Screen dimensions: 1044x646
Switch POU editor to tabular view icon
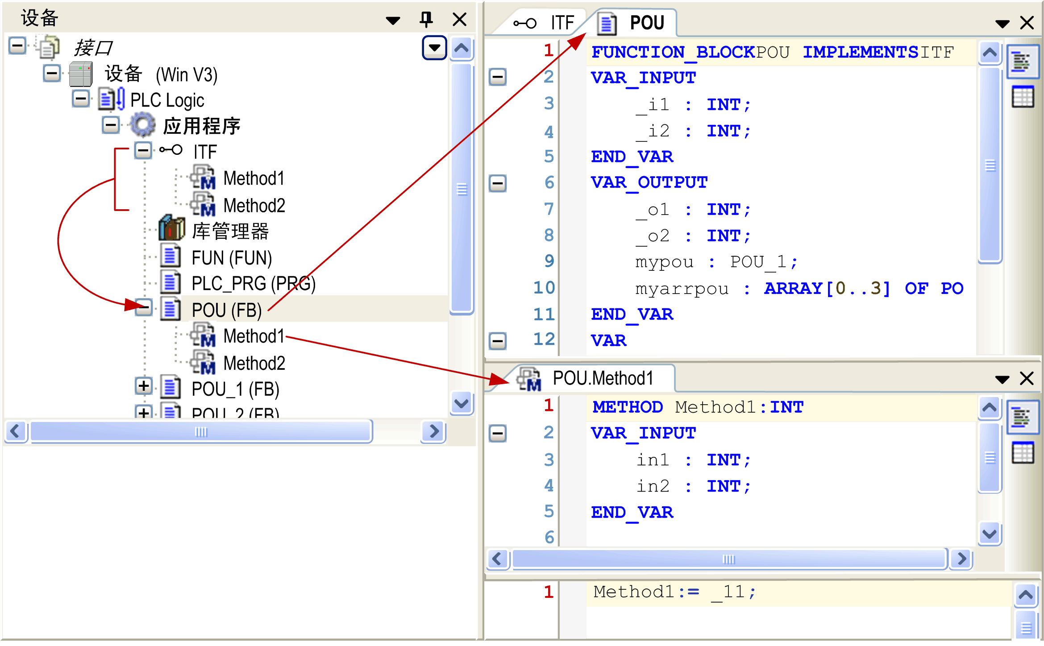coord(1022,97)
